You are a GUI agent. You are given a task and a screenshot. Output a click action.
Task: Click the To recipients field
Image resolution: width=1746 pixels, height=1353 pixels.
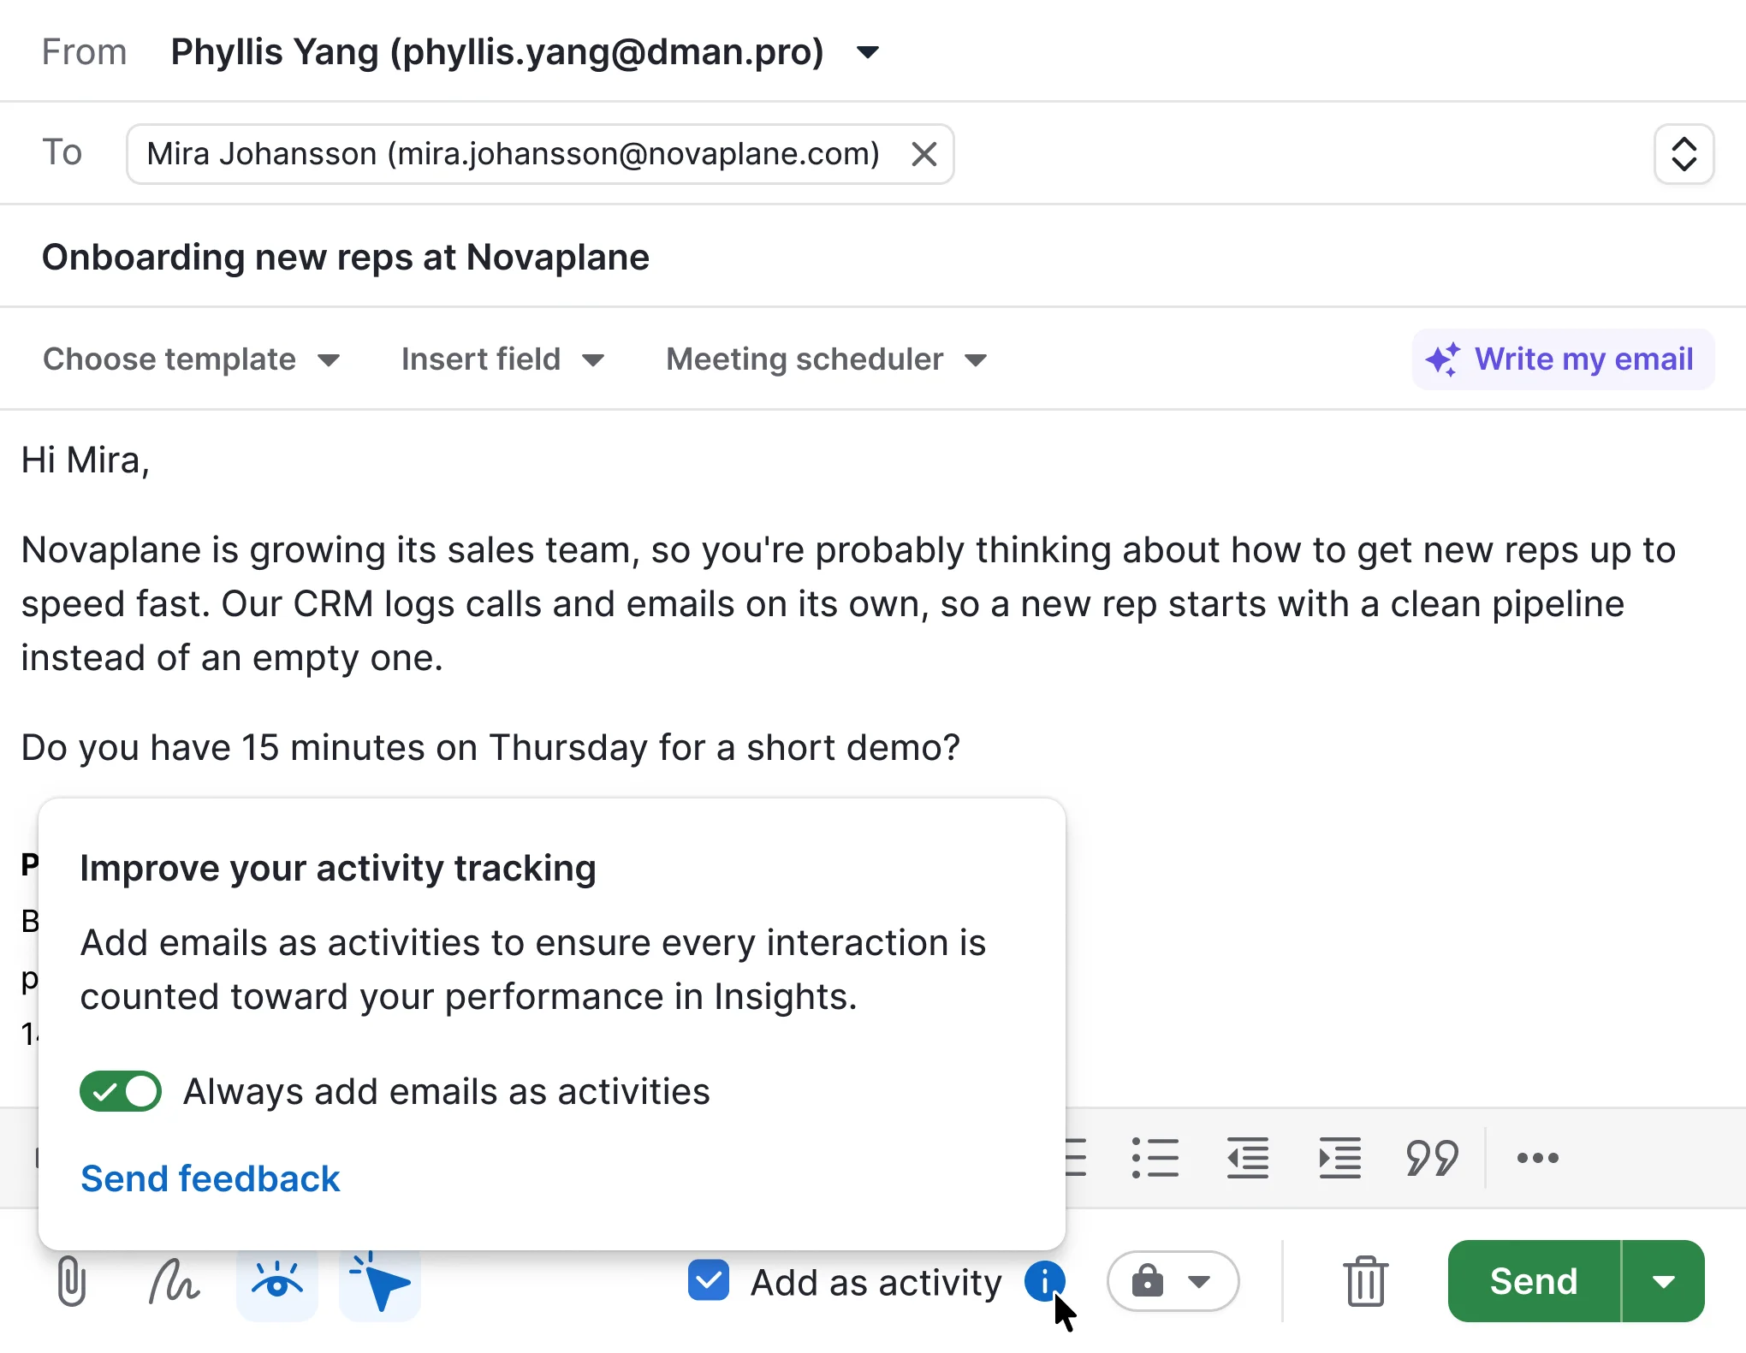[873, 154]
